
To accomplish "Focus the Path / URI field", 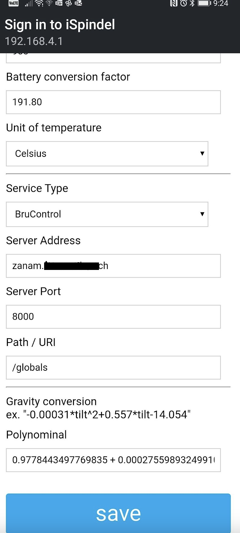I will (113, 367).
